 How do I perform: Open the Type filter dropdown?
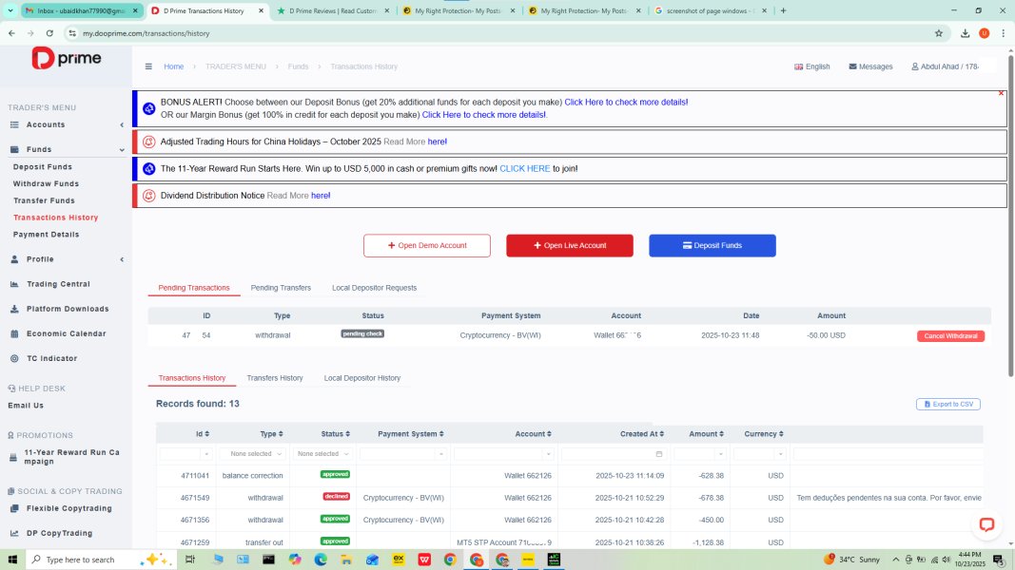pos(251,454)
